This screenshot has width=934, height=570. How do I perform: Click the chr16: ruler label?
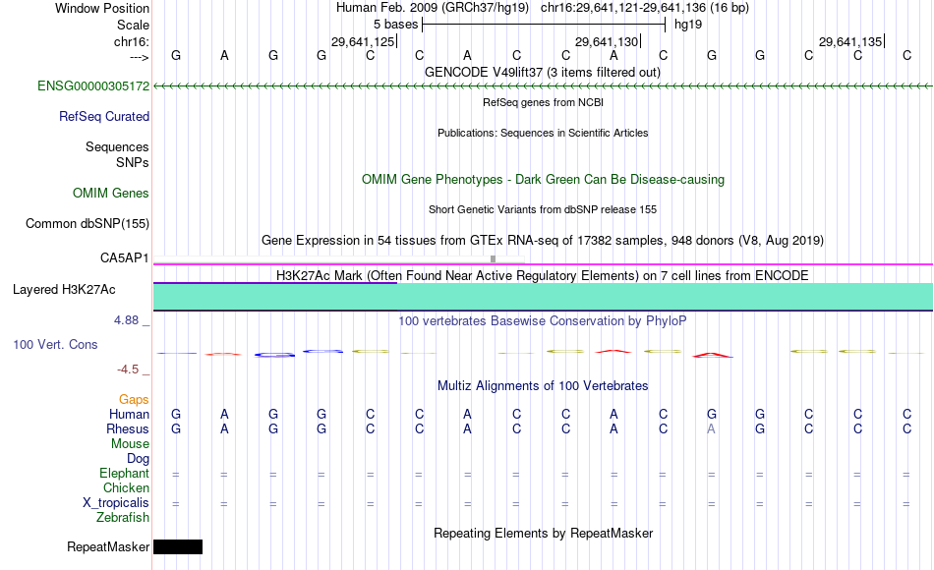click(x=131, y=41)
